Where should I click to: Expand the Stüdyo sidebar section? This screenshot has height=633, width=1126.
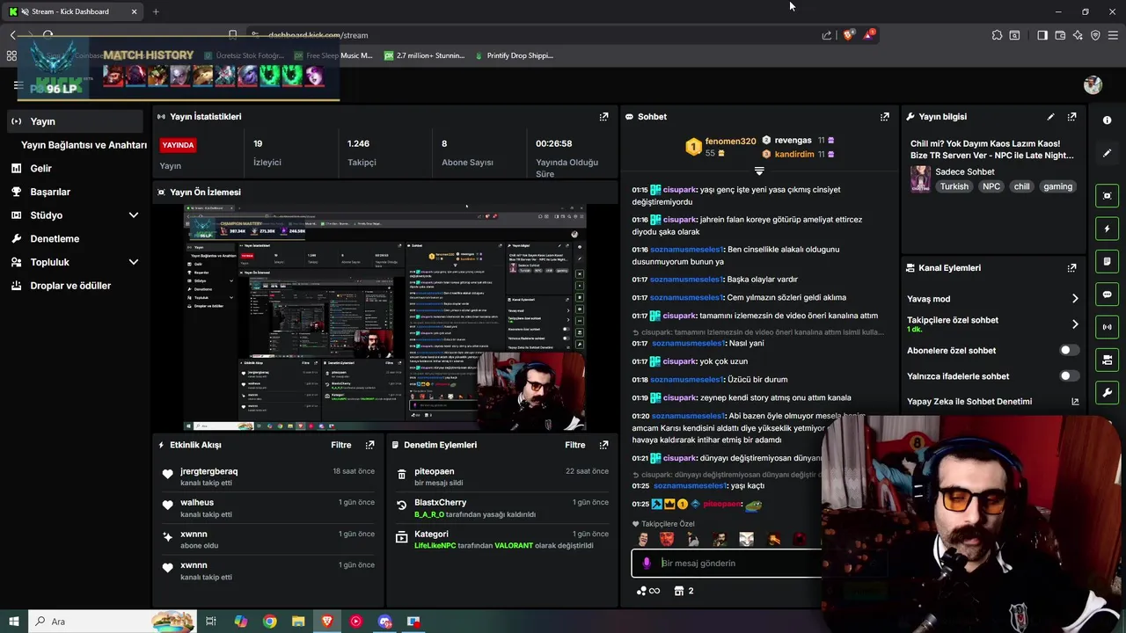134,215
